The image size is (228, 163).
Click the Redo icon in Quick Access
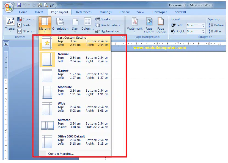pyautogui.click(x=34, y=5)
